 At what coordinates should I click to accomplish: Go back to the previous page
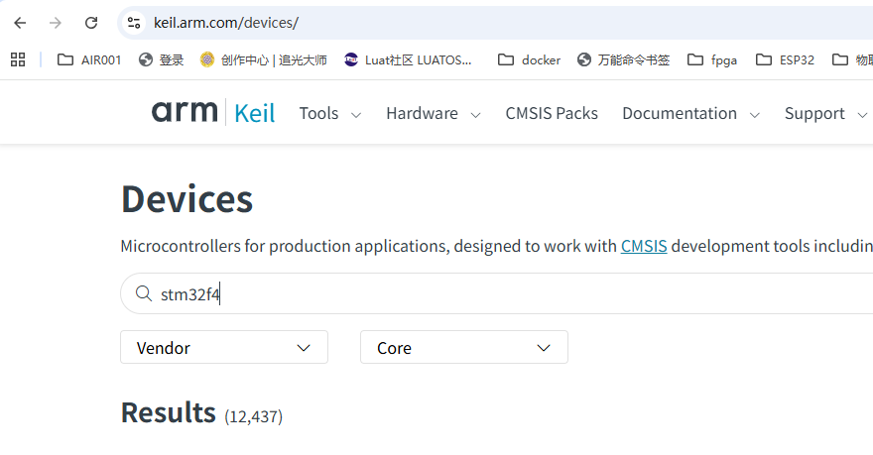click(20, 23)
